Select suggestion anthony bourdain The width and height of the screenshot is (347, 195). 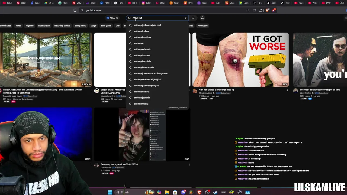157,61
